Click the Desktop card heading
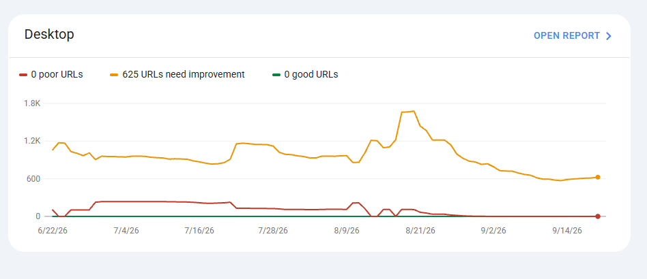Image resolution: width=647 pixels, height=279 pixels. point(49,34)
